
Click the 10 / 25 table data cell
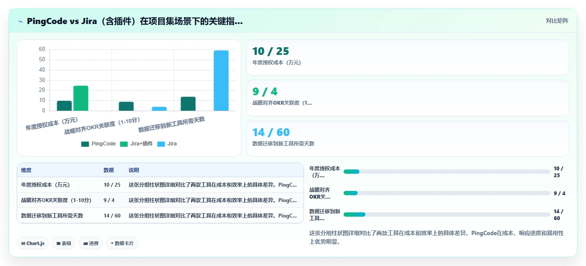(x=112, y=185)
